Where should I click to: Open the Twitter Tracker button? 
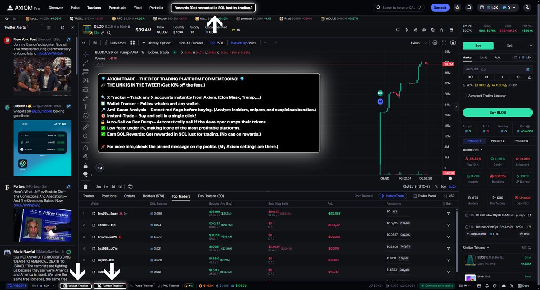110,286
